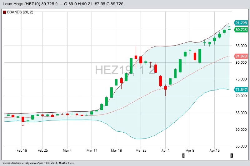
Task: Click the 75.000 price axis label
Action: (x=241, y=79)
